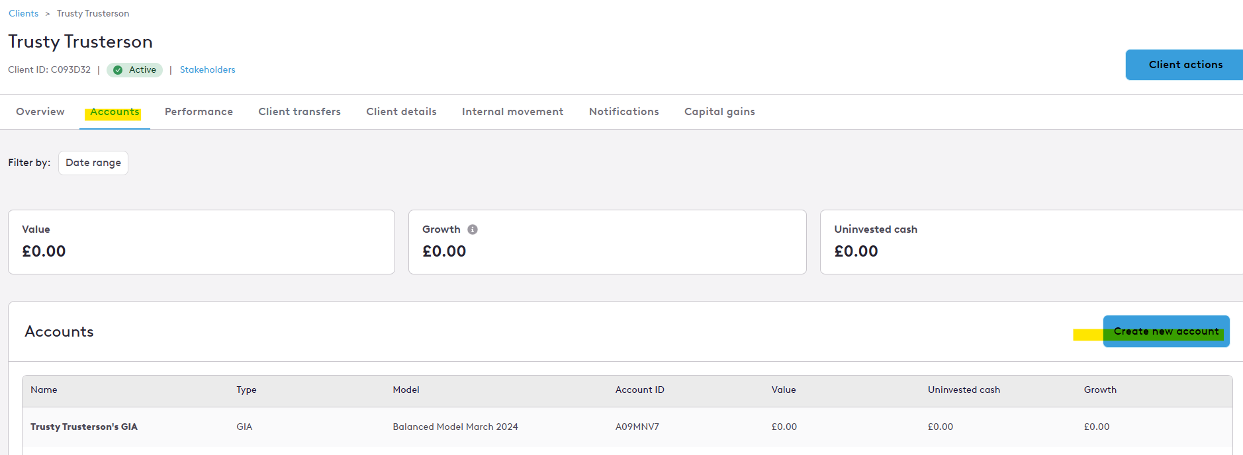This screenshot has height=455, width=1243.
Task: Click the Name column header
Action: (x=44, y=390)
